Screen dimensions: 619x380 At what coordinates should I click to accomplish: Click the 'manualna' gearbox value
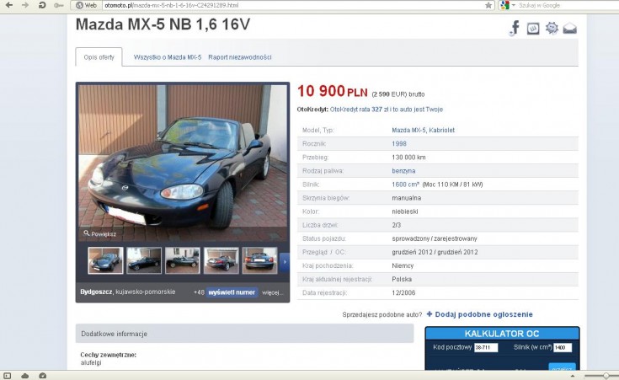(x=406, y=198)
